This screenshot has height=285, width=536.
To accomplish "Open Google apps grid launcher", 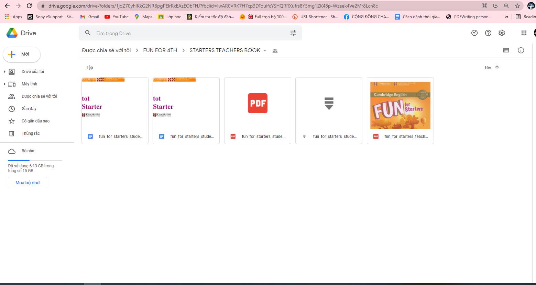I will point(524,33).
